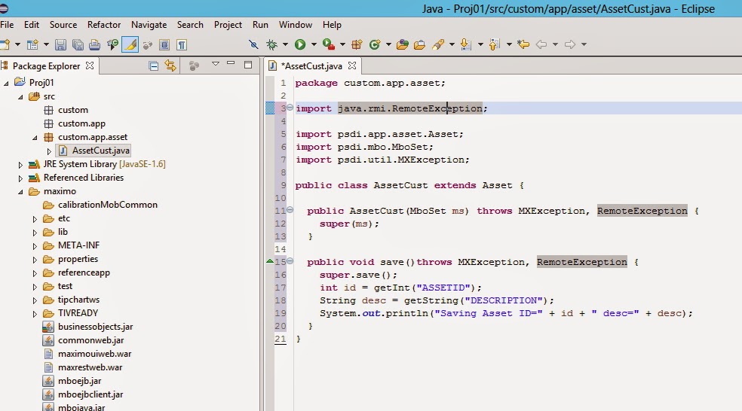Image resolution: width=742 pixels, height=411 pixels.
Task: Close the Package Explorer tab
Action: pyautogui.click(x=90, y=65)
